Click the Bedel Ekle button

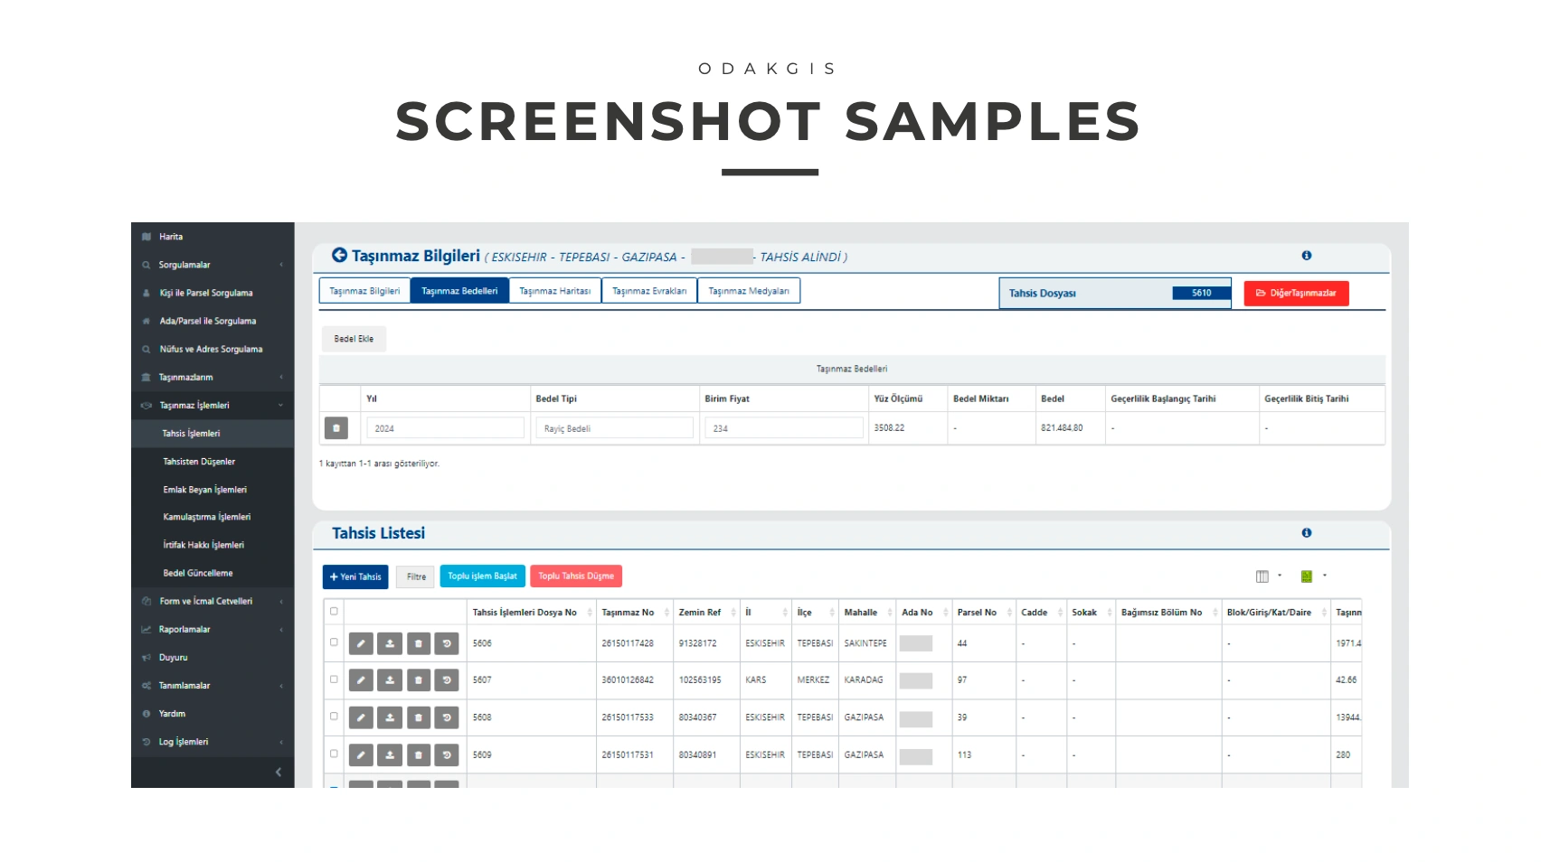point(354,339)
